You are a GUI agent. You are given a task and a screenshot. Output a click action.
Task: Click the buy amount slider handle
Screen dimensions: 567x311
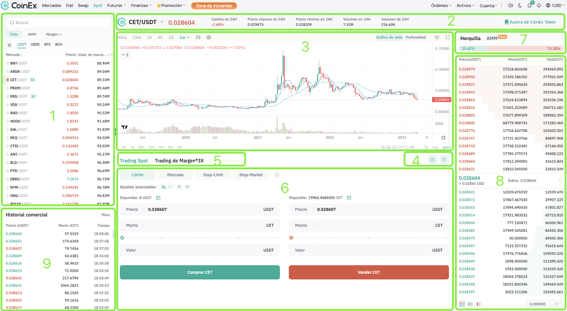[122, 238]
